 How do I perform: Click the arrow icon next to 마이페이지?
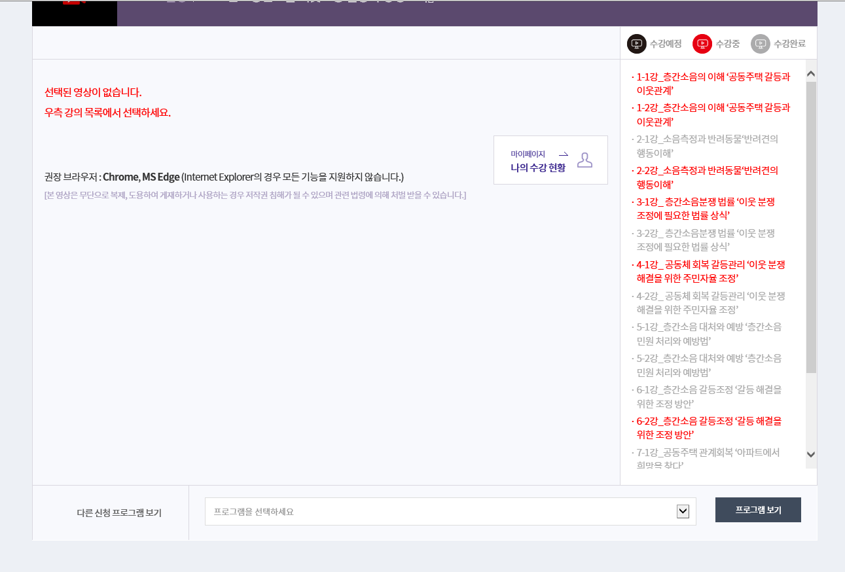[x=563, y=154]
